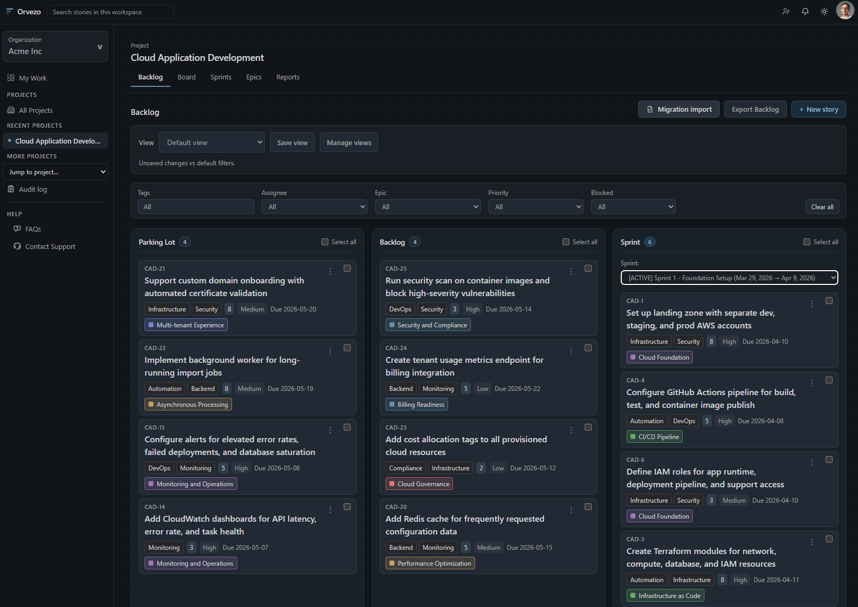The image size is (858, 607).
Task: Toggle light mode with the sun icon
Action: (x=824, y=11)
